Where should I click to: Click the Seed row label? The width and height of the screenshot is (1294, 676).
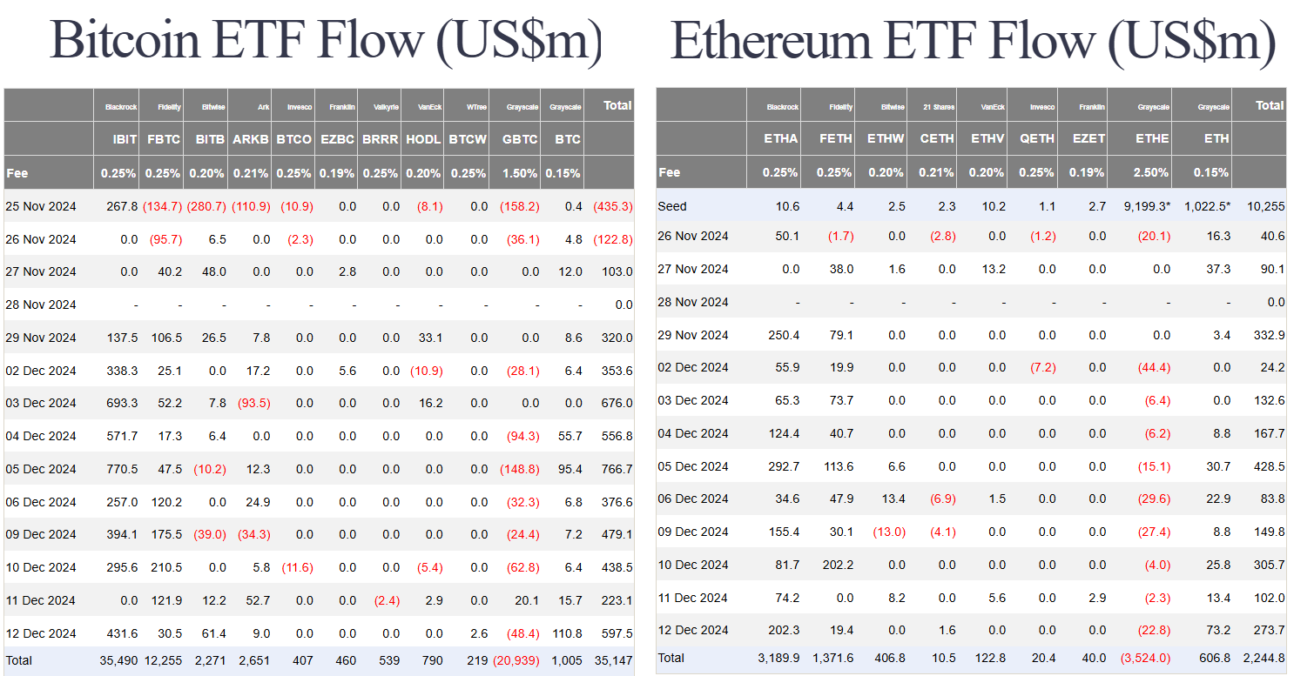[672, 206]
